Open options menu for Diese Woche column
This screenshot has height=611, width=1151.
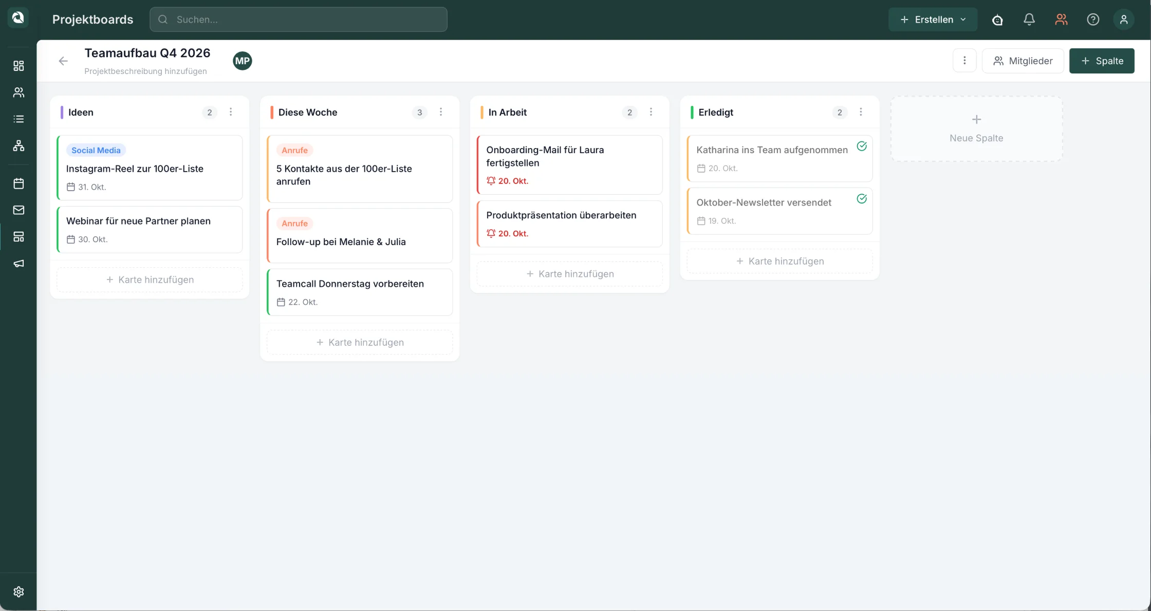[x=441, y=112]
